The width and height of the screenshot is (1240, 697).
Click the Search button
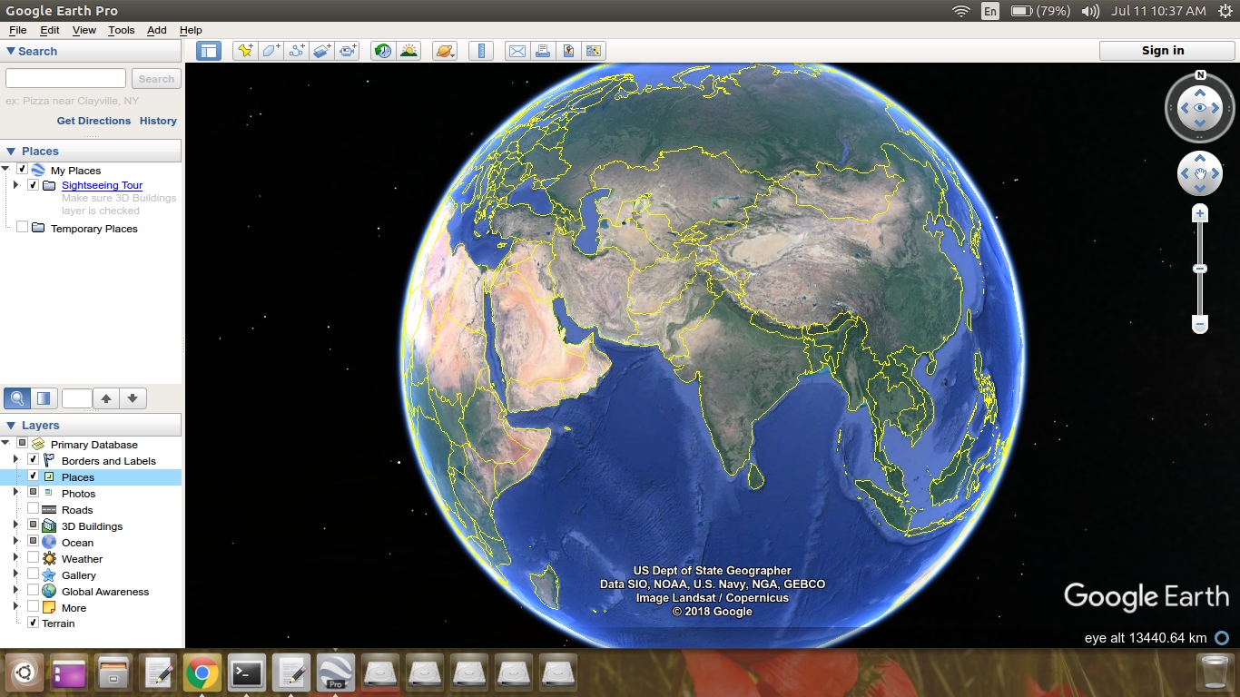156,79
